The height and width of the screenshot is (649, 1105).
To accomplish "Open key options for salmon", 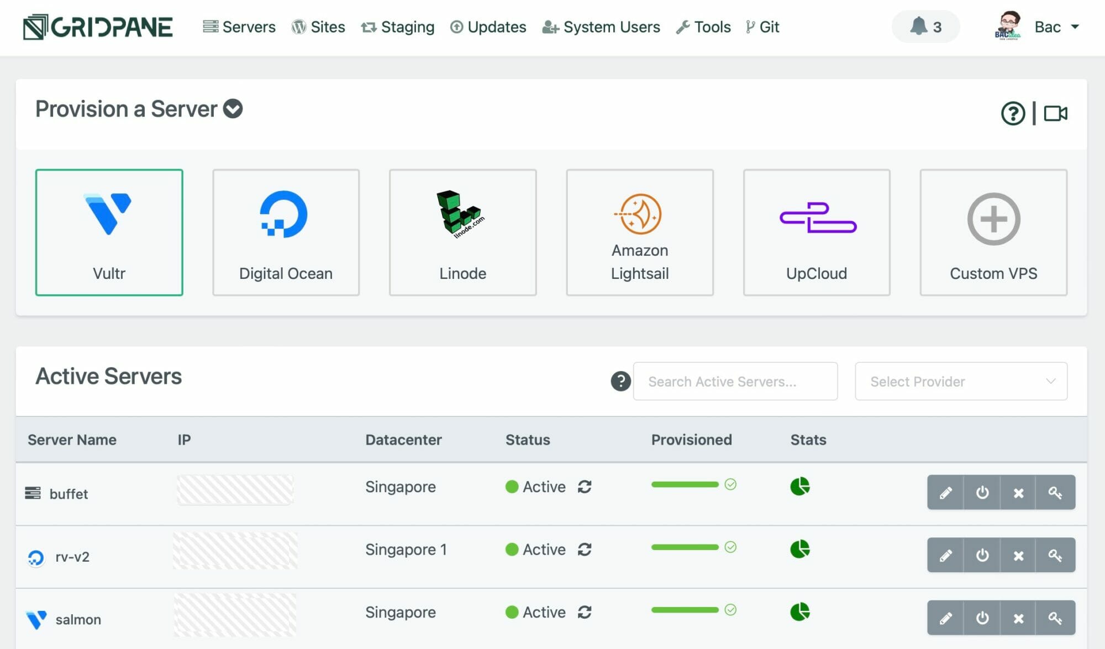I will (1055, 618).
